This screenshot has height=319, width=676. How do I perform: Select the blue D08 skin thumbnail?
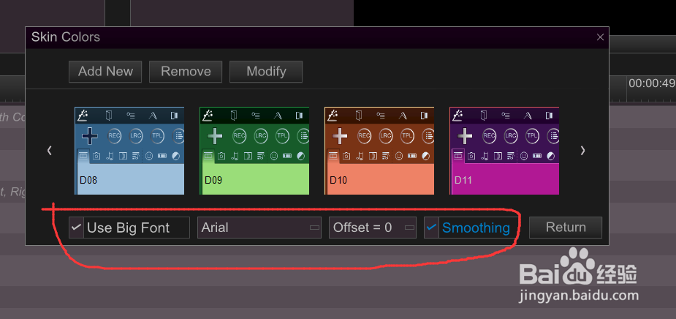click(x=129, y=151)
